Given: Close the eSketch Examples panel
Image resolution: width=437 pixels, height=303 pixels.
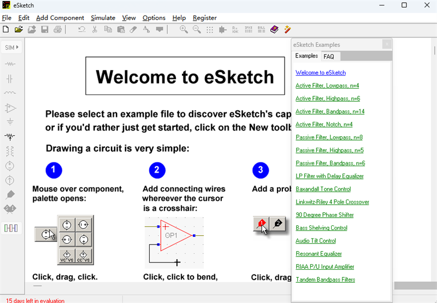Looking at the screenshot, I should (387, 44).
